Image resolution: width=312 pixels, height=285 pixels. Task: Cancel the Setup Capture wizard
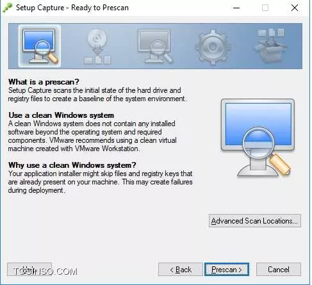(279, 270)
